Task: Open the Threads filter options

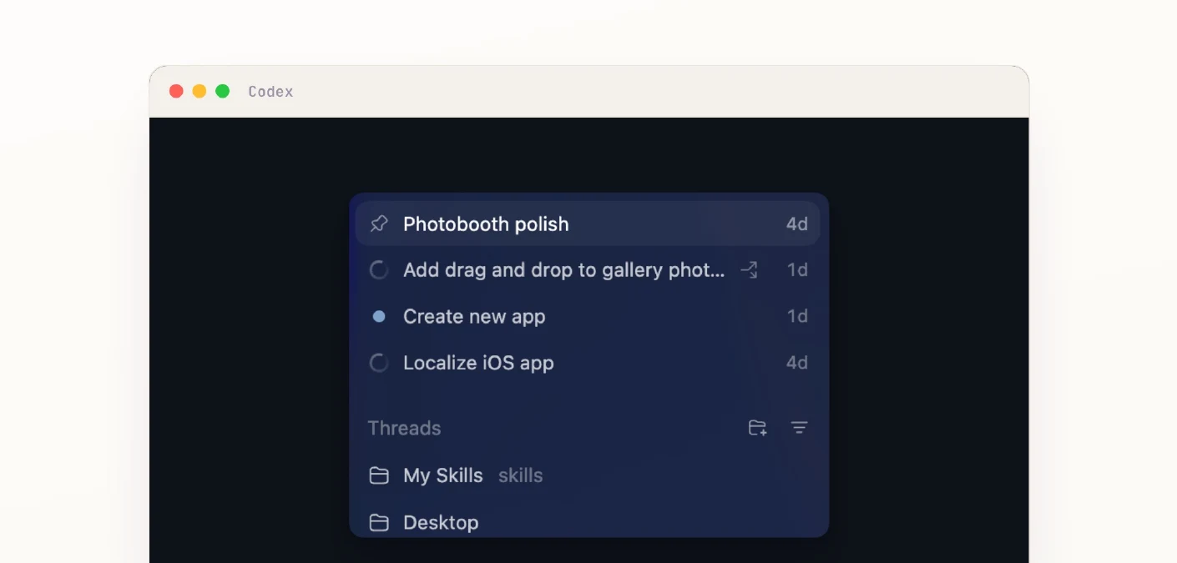Action: tap(799, 428)
